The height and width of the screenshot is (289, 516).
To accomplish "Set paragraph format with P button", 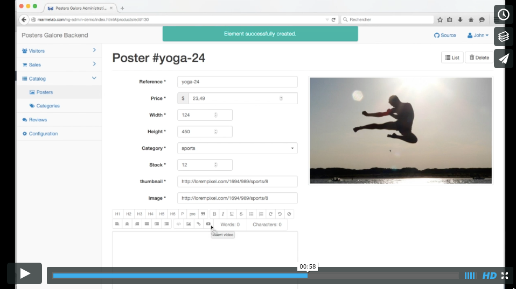I will [182, 214].
